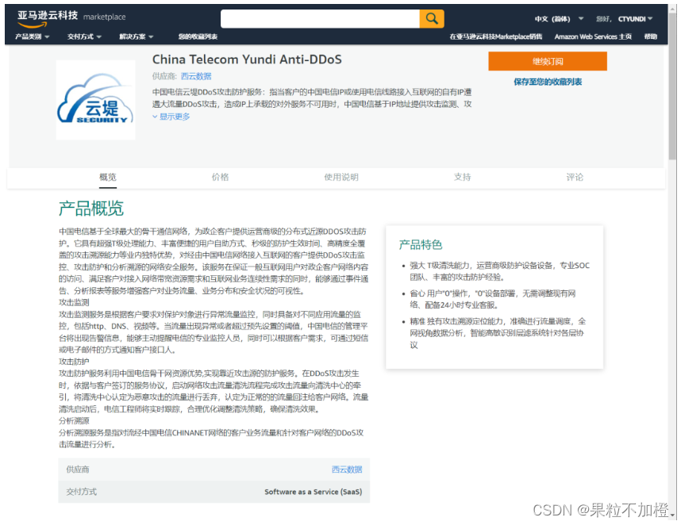Screen dimensions: 681x525
Task: Click the 交付方式 row label in table
Action: point(81,492)
